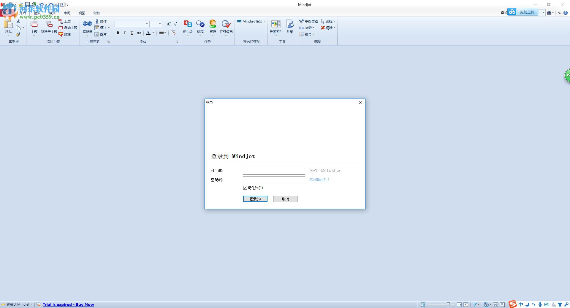This screenshot has height=308, width=570.
Task: Share the map using the 共享 icon
Action: click(289, 27)
